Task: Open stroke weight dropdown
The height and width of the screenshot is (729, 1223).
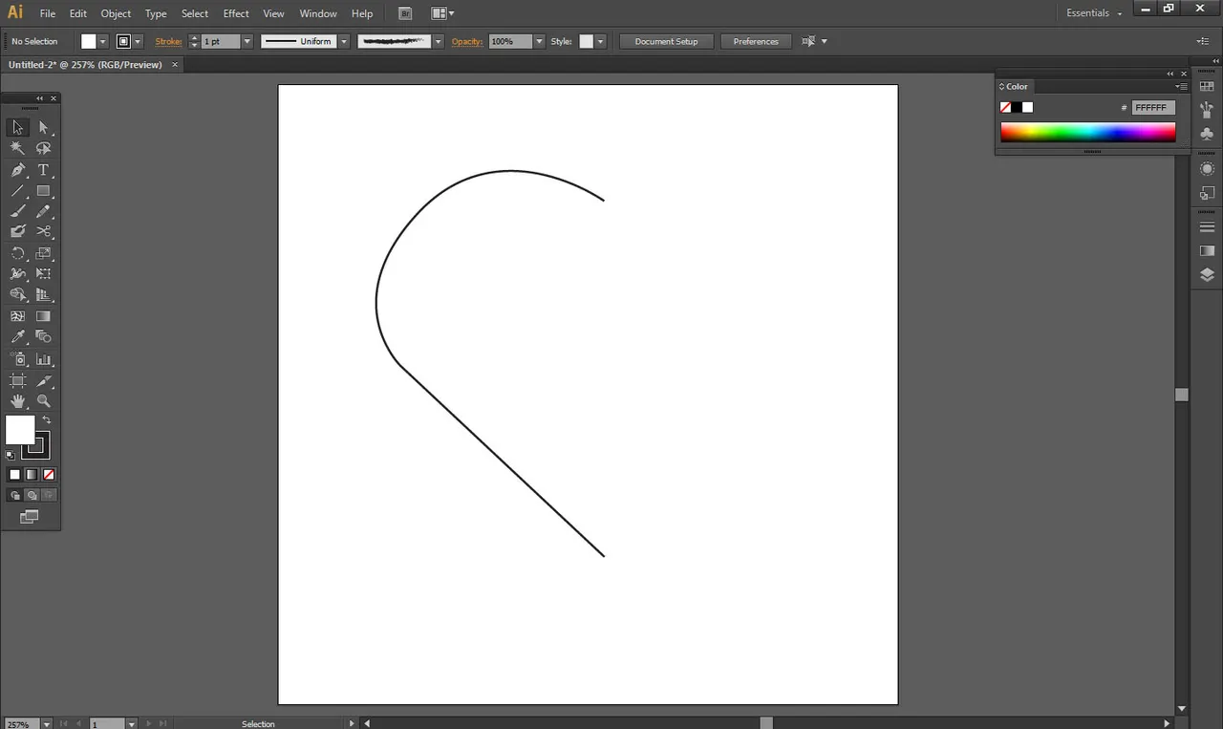Action: pyautogui.click(x=247, y=41)
